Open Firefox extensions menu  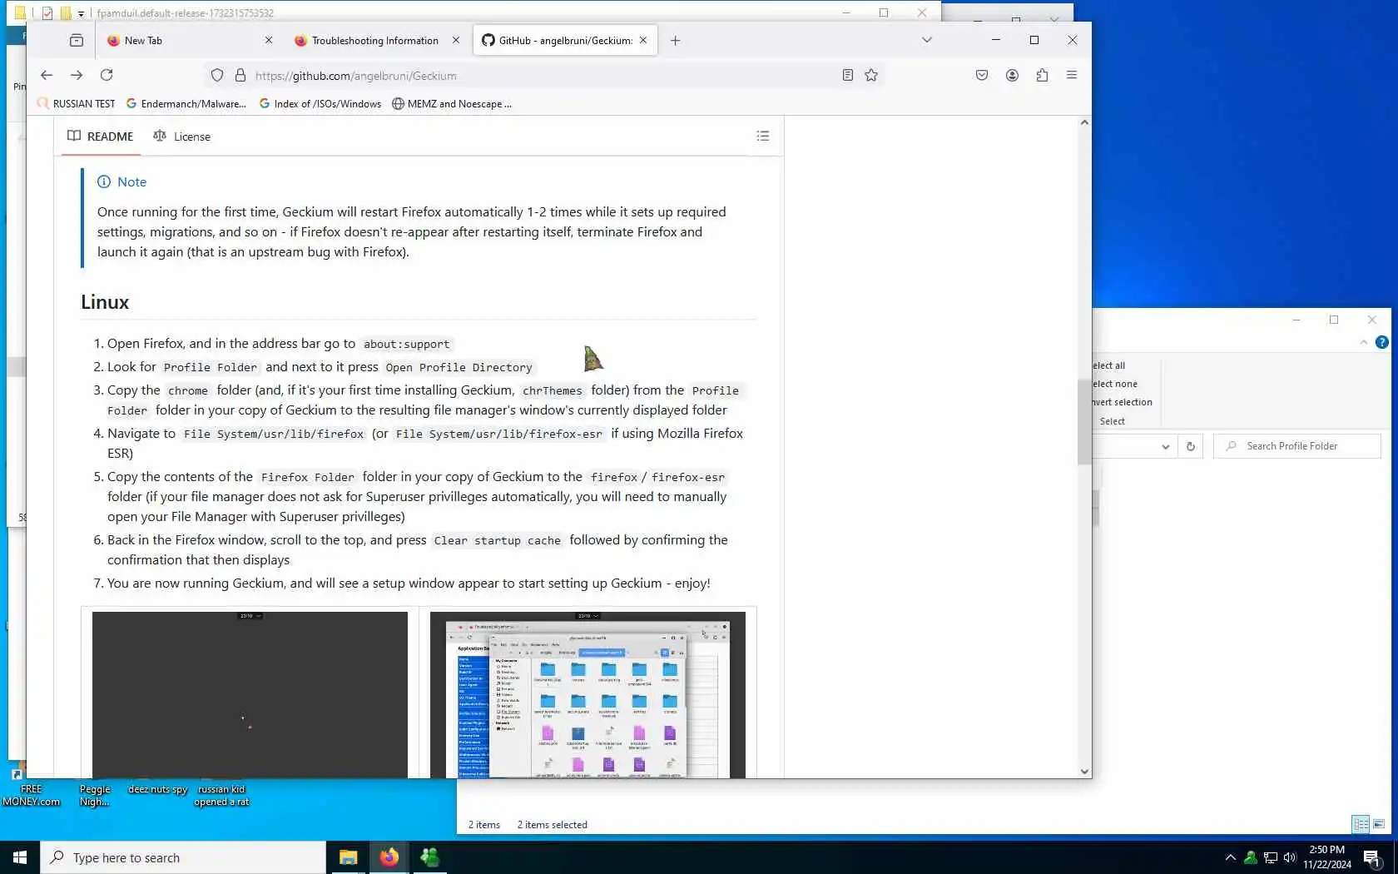1042,75
